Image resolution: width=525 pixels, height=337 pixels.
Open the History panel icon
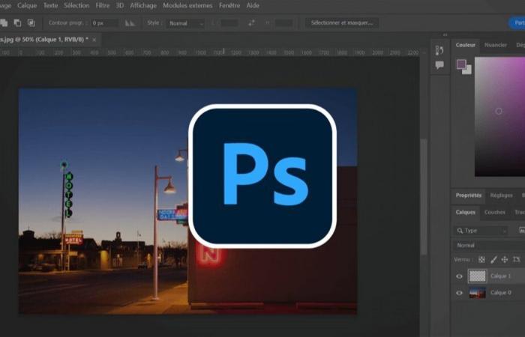[x=439, y=50]
